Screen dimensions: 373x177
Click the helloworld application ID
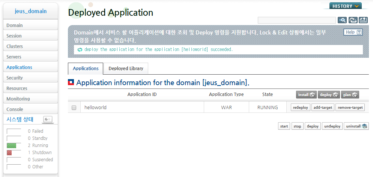95,107
